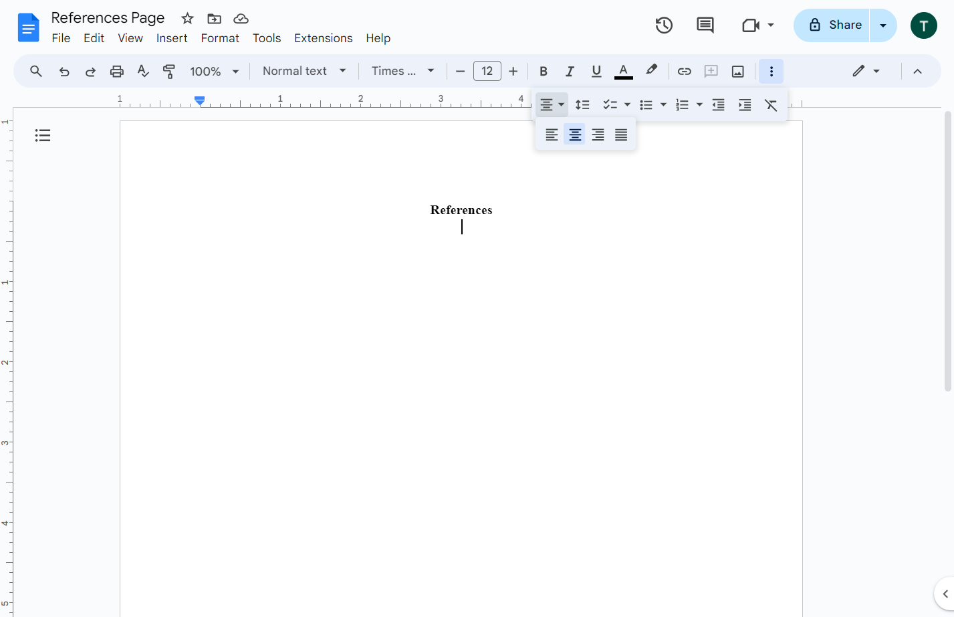954x617 pixels.
Task: Open the File menu
Action: pyautogui.click(x=61, y=38)
